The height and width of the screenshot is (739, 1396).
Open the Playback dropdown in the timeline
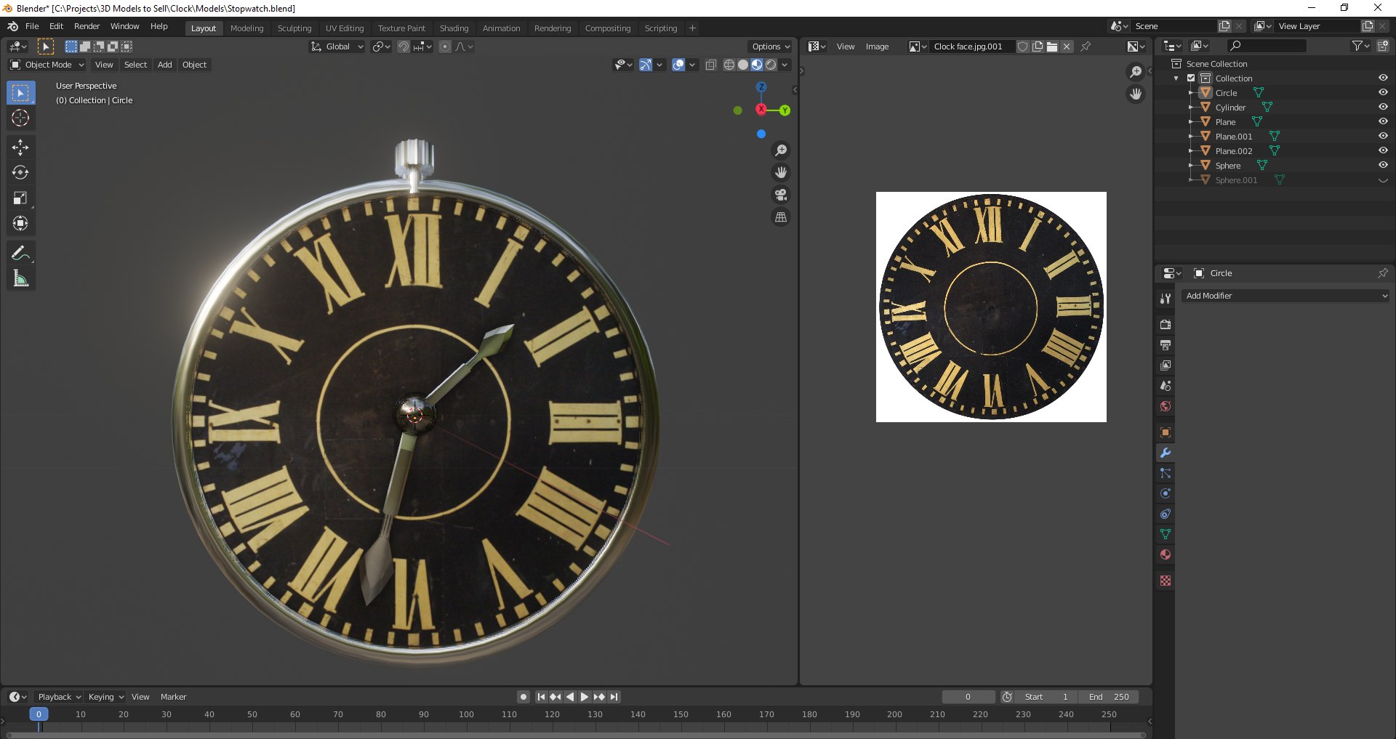pos(59,697)
